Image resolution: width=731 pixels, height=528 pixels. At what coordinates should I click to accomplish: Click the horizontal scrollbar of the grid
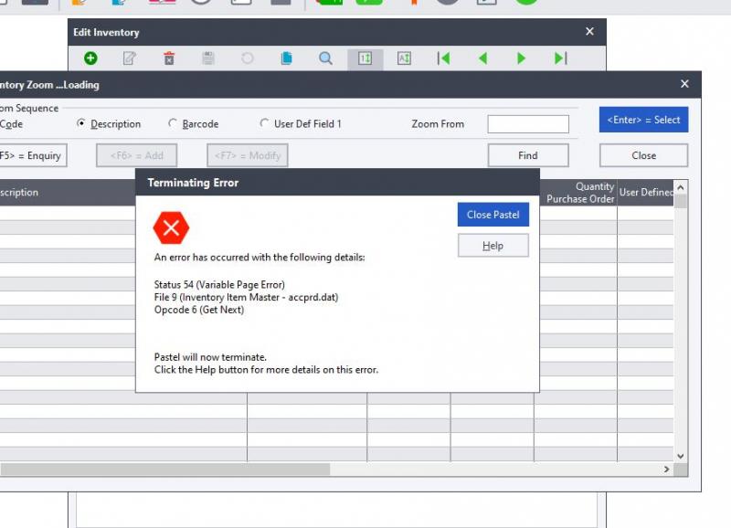(x=164, y=470)
